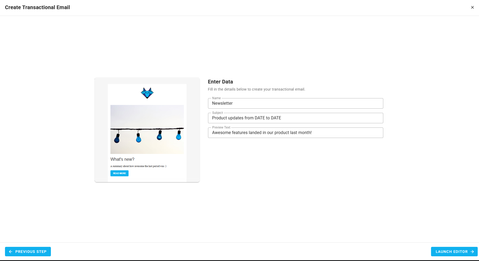Click the summary text under 'What's new?'
The image size is (479, 261).
coord(138,166)
